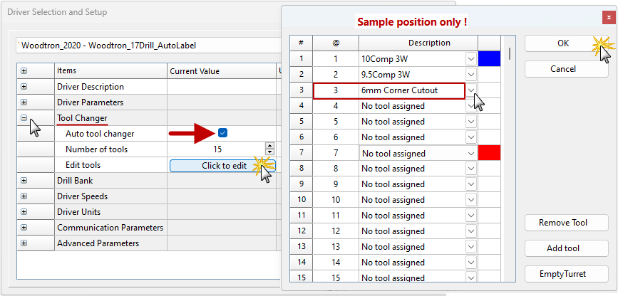Screen dimensions: 618x296
Task: Expand the Driver Speeds section
Action: [x=24, y=196]
